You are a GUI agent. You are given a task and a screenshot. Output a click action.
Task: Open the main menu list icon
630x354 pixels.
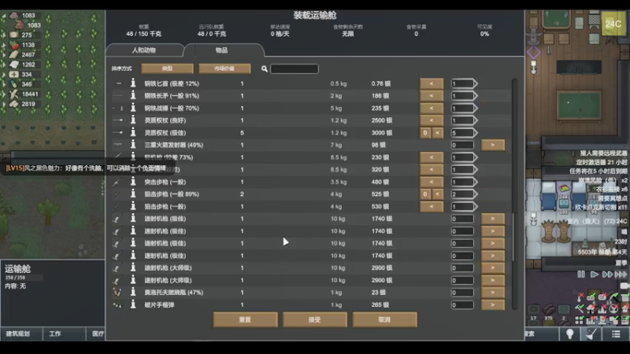616,334
